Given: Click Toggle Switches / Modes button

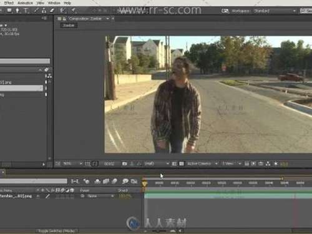Looking at the screenshot, I should 57,231.
